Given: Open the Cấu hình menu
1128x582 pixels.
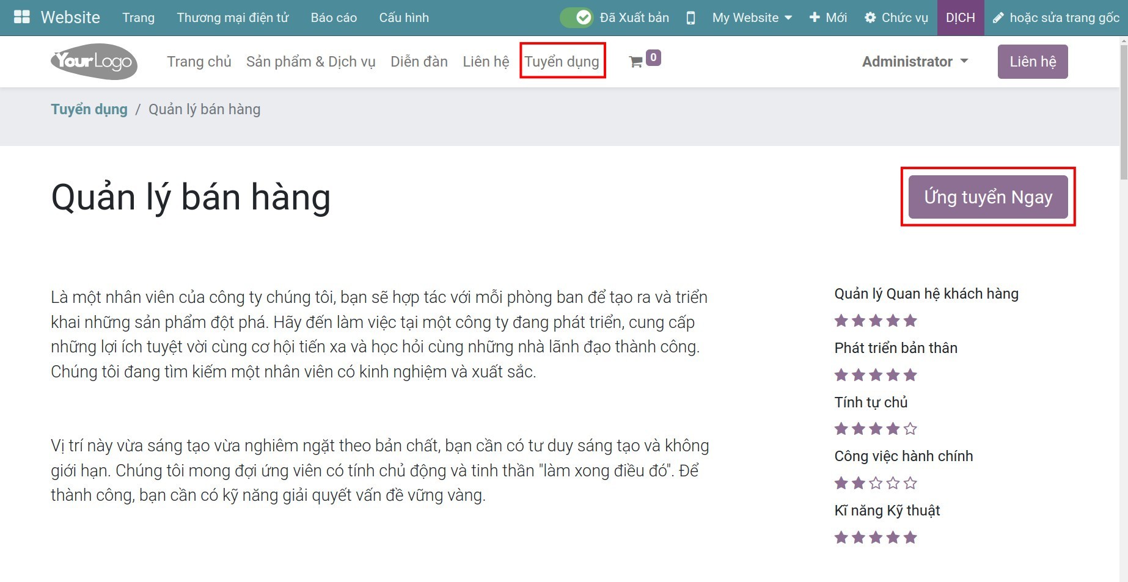Looking at the screenshot, I should (x=404, y=18).
